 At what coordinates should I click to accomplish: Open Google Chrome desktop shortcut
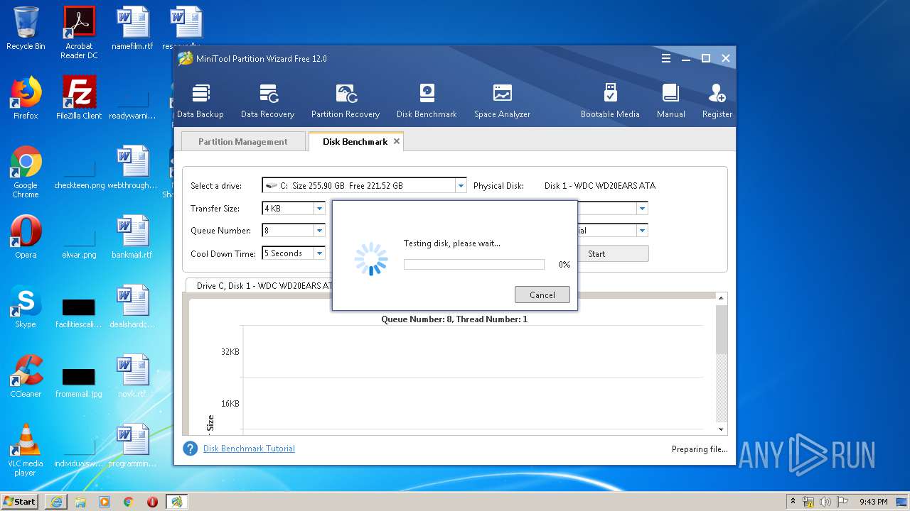pyautogui.click(x=26, y=172)
